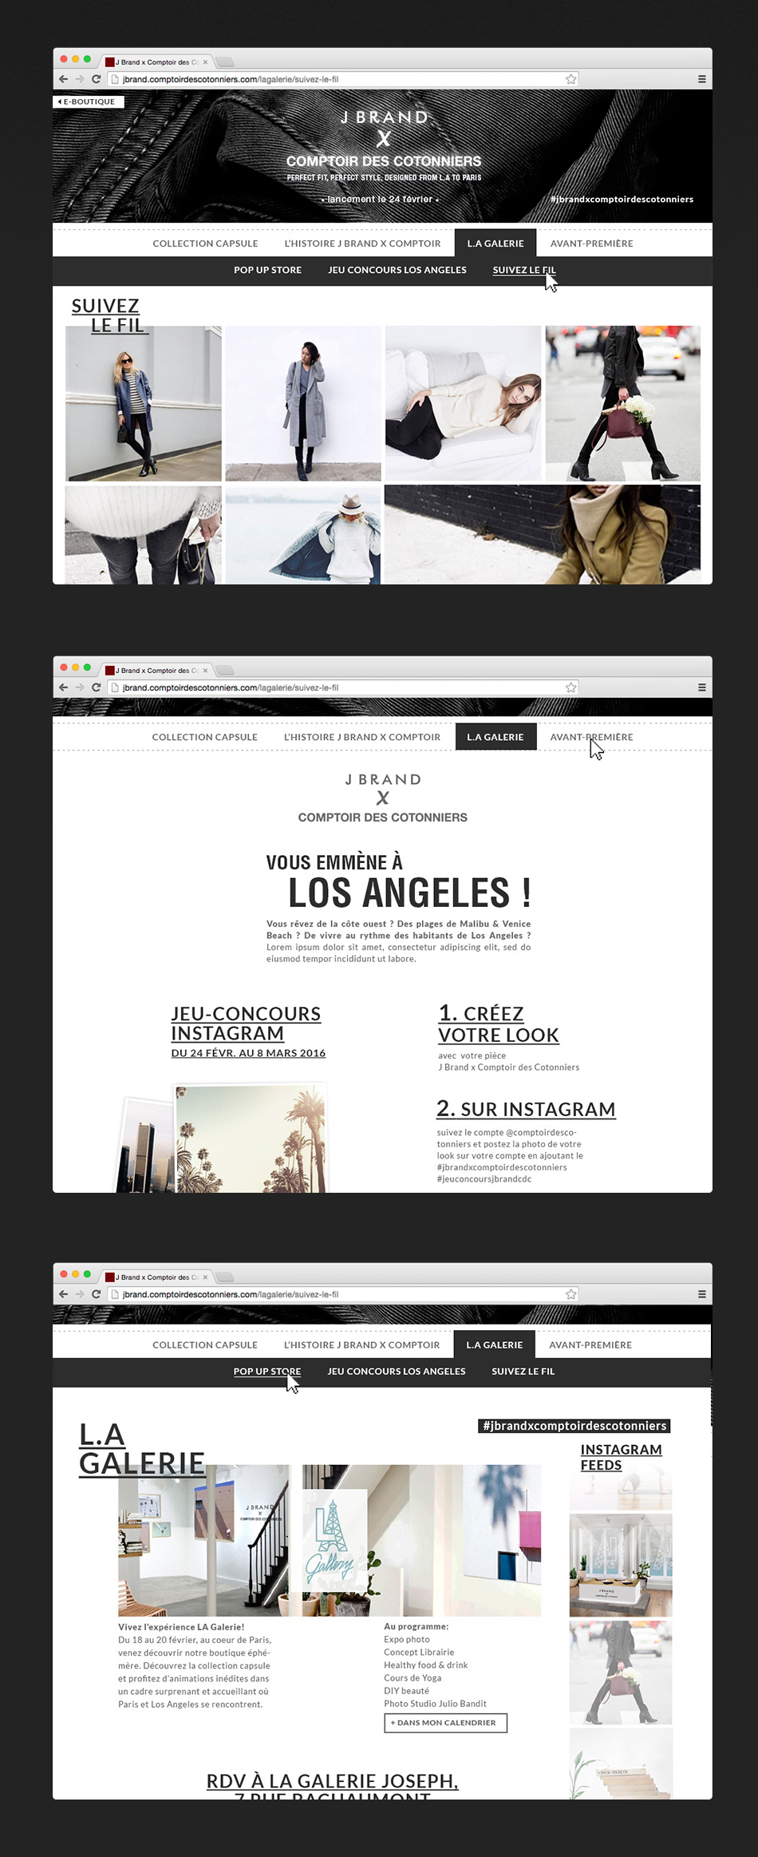Screen dimensions: 758x1857
Task: Select Pop Up Store in the Instagram Feeds window
Action: click(267, 1371)
